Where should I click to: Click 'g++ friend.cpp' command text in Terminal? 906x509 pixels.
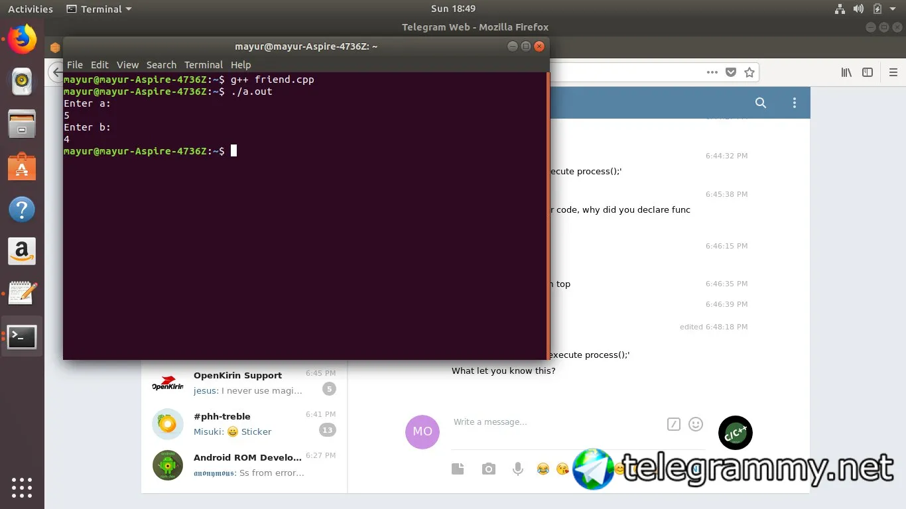(273, 80)
